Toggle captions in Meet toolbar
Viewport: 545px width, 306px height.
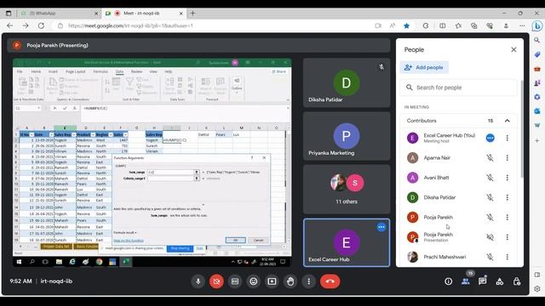(235, 281)
